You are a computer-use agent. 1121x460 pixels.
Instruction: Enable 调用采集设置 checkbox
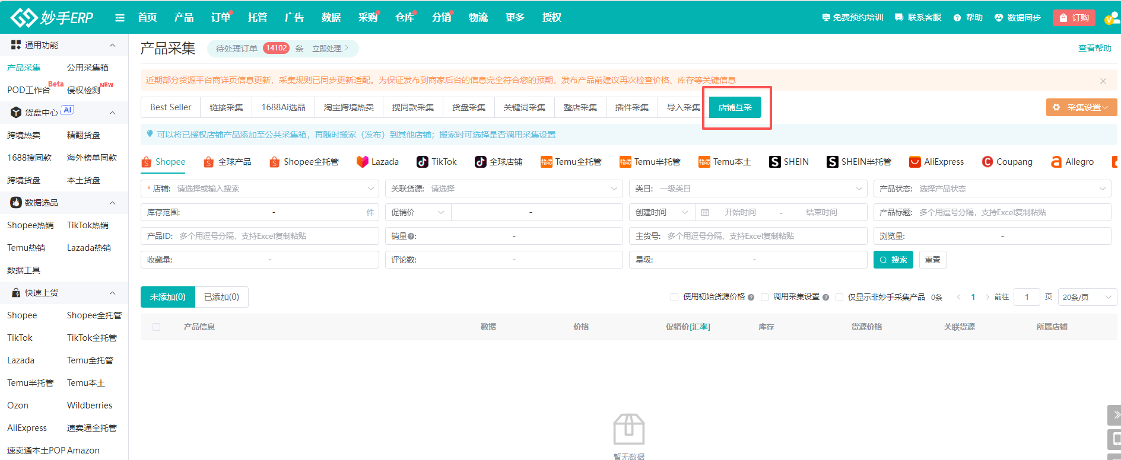tap(764, 297)
